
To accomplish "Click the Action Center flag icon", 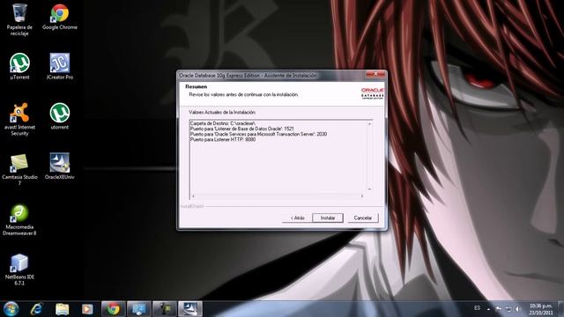I will click(x=499, y=309).
